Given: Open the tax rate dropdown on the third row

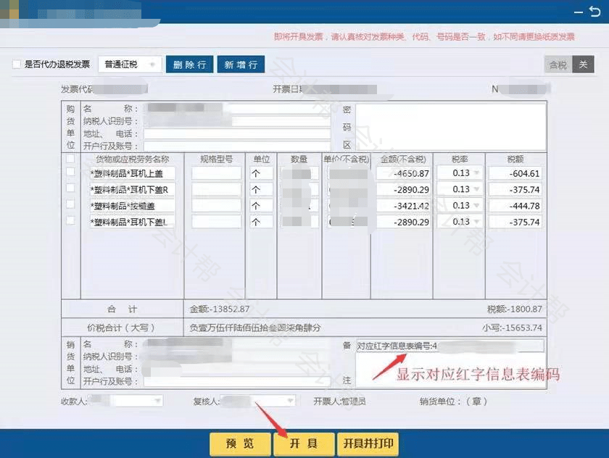Looking at the screenshot, I should pos(476,205).
